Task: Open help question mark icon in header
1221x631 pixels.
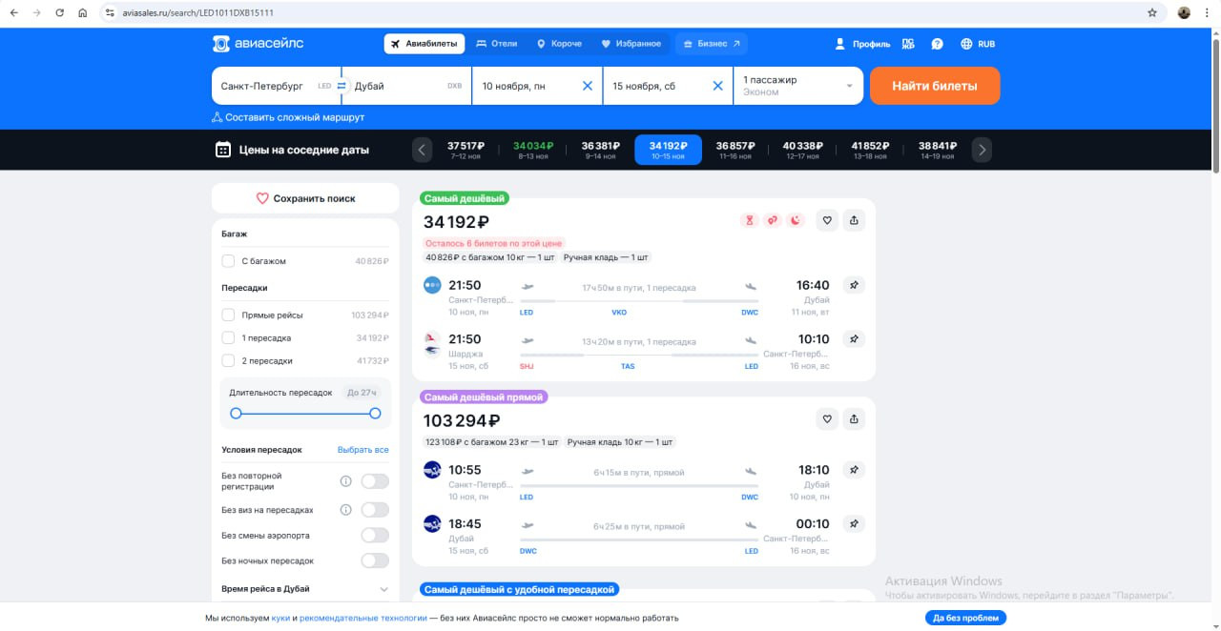Action: click(937, 44)
